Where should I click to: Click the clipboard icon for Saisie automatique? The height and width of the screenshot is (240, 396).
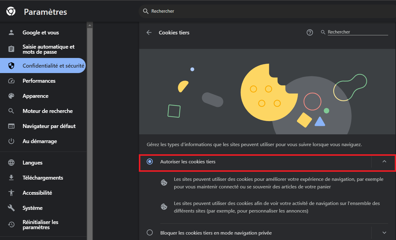11,49
